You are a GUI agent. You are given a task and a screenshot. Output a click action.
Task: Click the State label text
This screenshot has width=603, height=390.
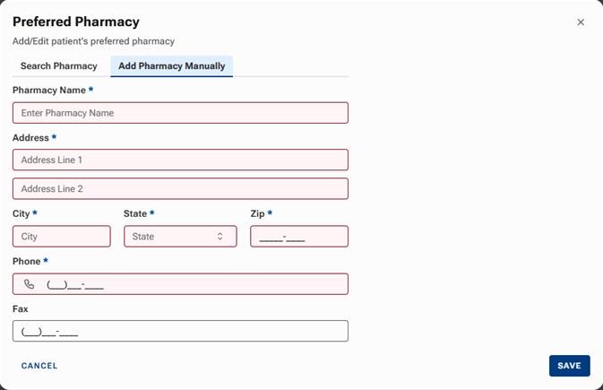135,214
